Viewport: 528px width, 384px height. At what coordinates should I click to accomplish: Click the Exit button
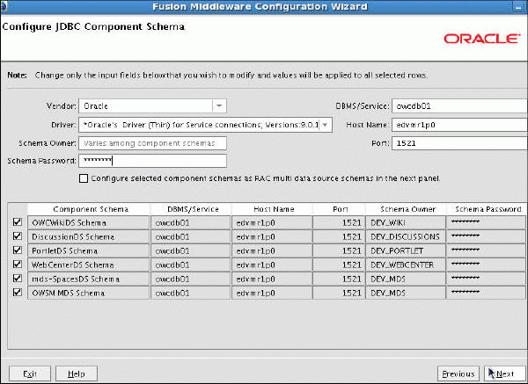[30, 374]
